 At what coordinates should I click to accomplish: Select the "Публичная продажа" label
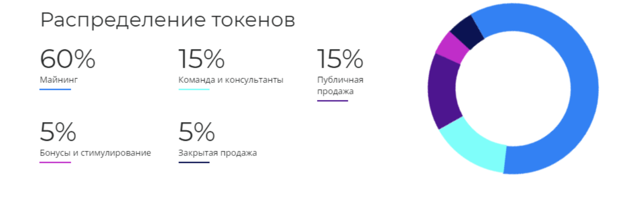[340, 85]
